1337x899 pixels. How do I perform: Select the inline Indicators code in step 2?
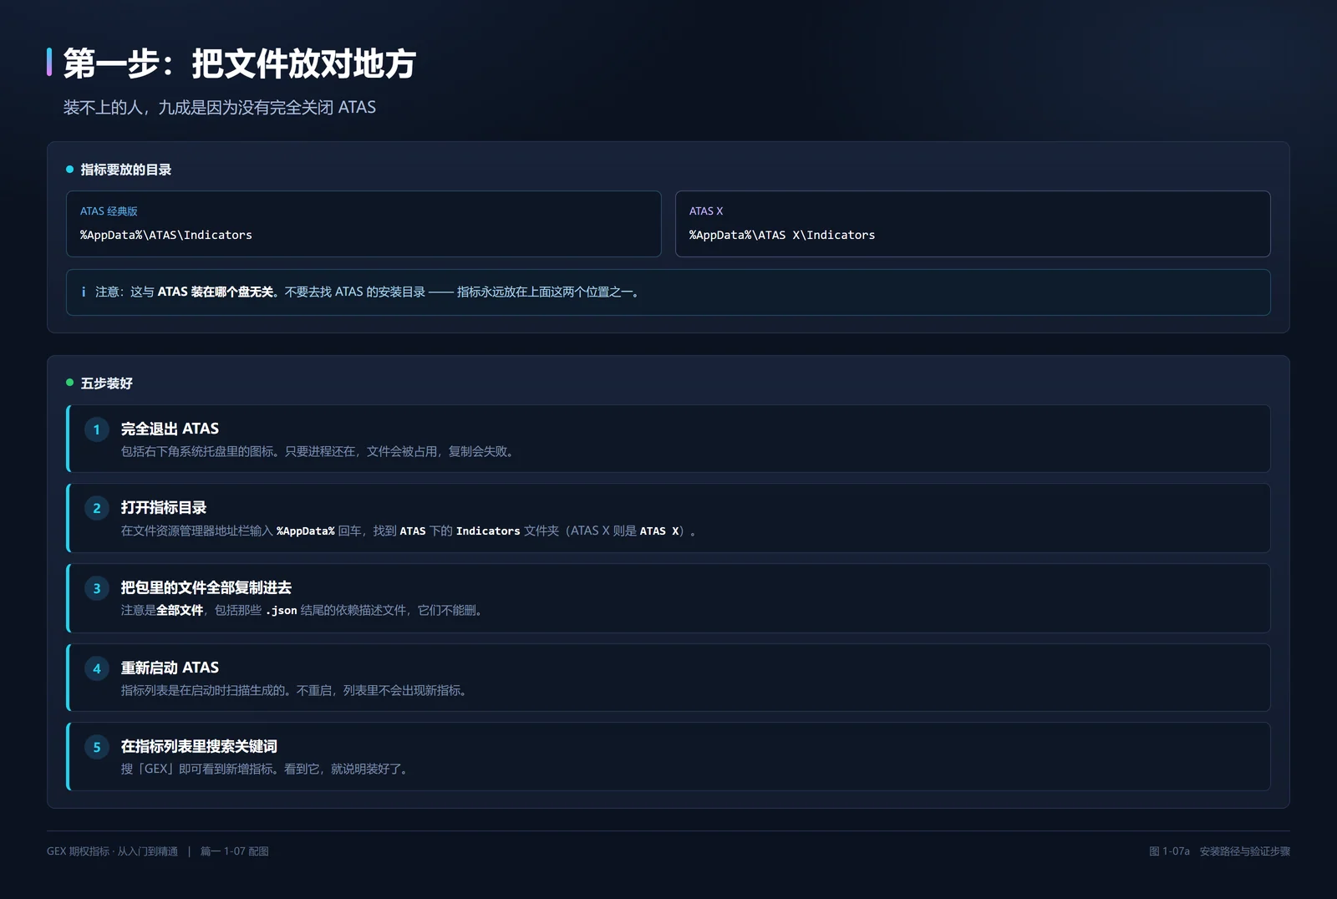point(488,531)
